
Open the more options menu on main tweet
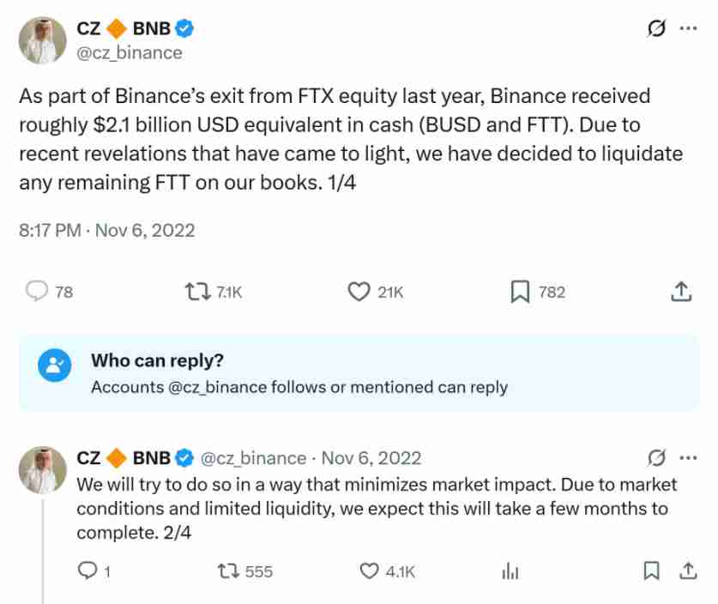pos(688,28)
